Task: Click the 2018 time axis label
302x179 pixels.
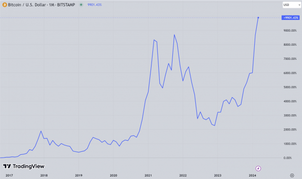Action: 44,175
